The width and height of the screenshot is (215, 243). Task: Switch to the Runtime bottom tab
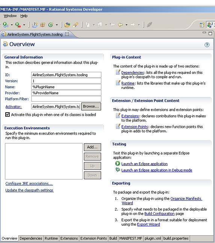tap(51, 238)
